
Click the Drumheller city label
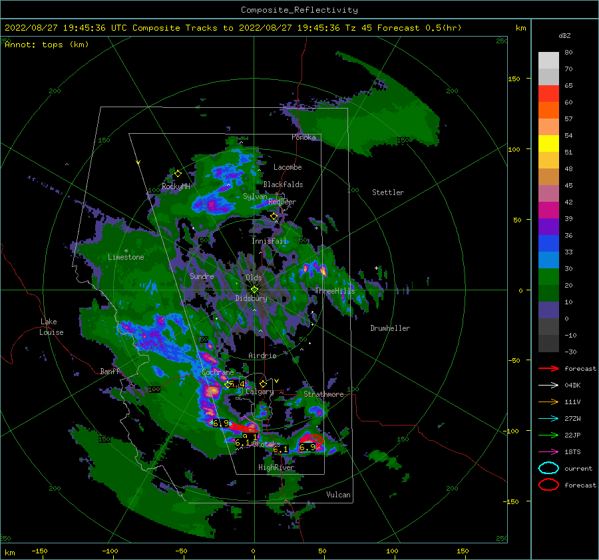390,328
